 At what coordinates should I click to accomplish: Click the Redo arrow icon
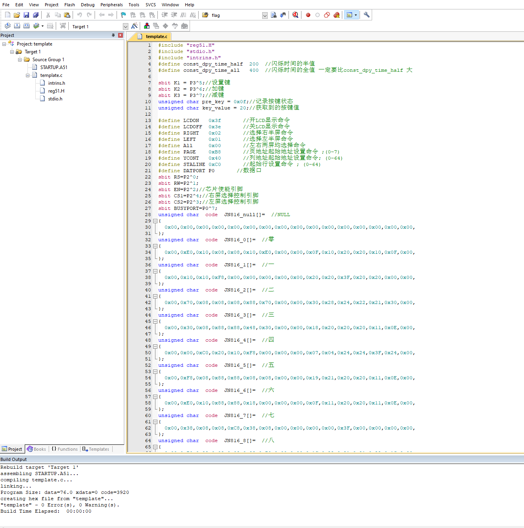pos(89,15)
